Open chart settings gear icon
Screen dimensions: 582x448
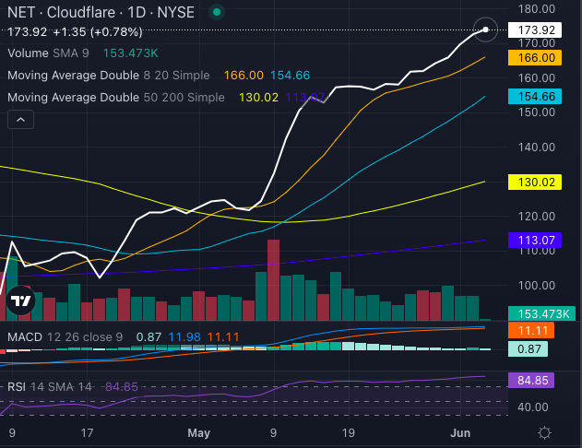click(x=544, y=433)
